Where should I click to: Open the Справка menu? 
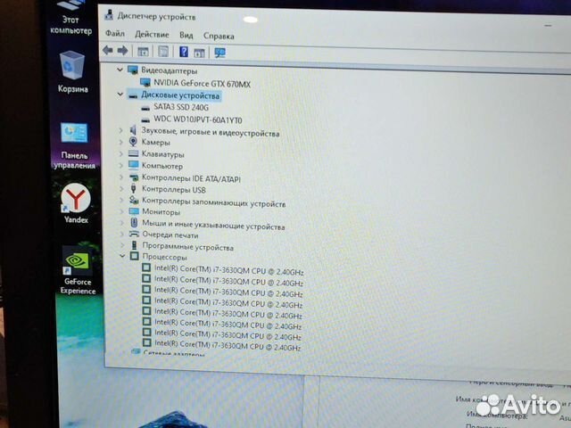click(x=219, y=36)
